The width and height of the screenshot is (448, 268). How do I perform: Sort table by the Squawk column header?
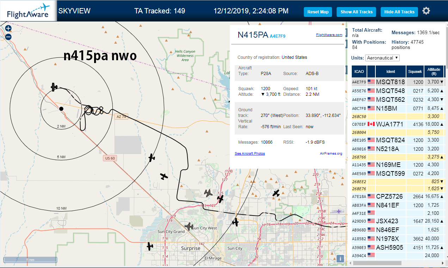[x=415, y=71]
